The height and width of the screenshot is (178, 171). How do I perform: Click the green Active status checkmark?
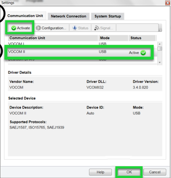click(143, 53)
